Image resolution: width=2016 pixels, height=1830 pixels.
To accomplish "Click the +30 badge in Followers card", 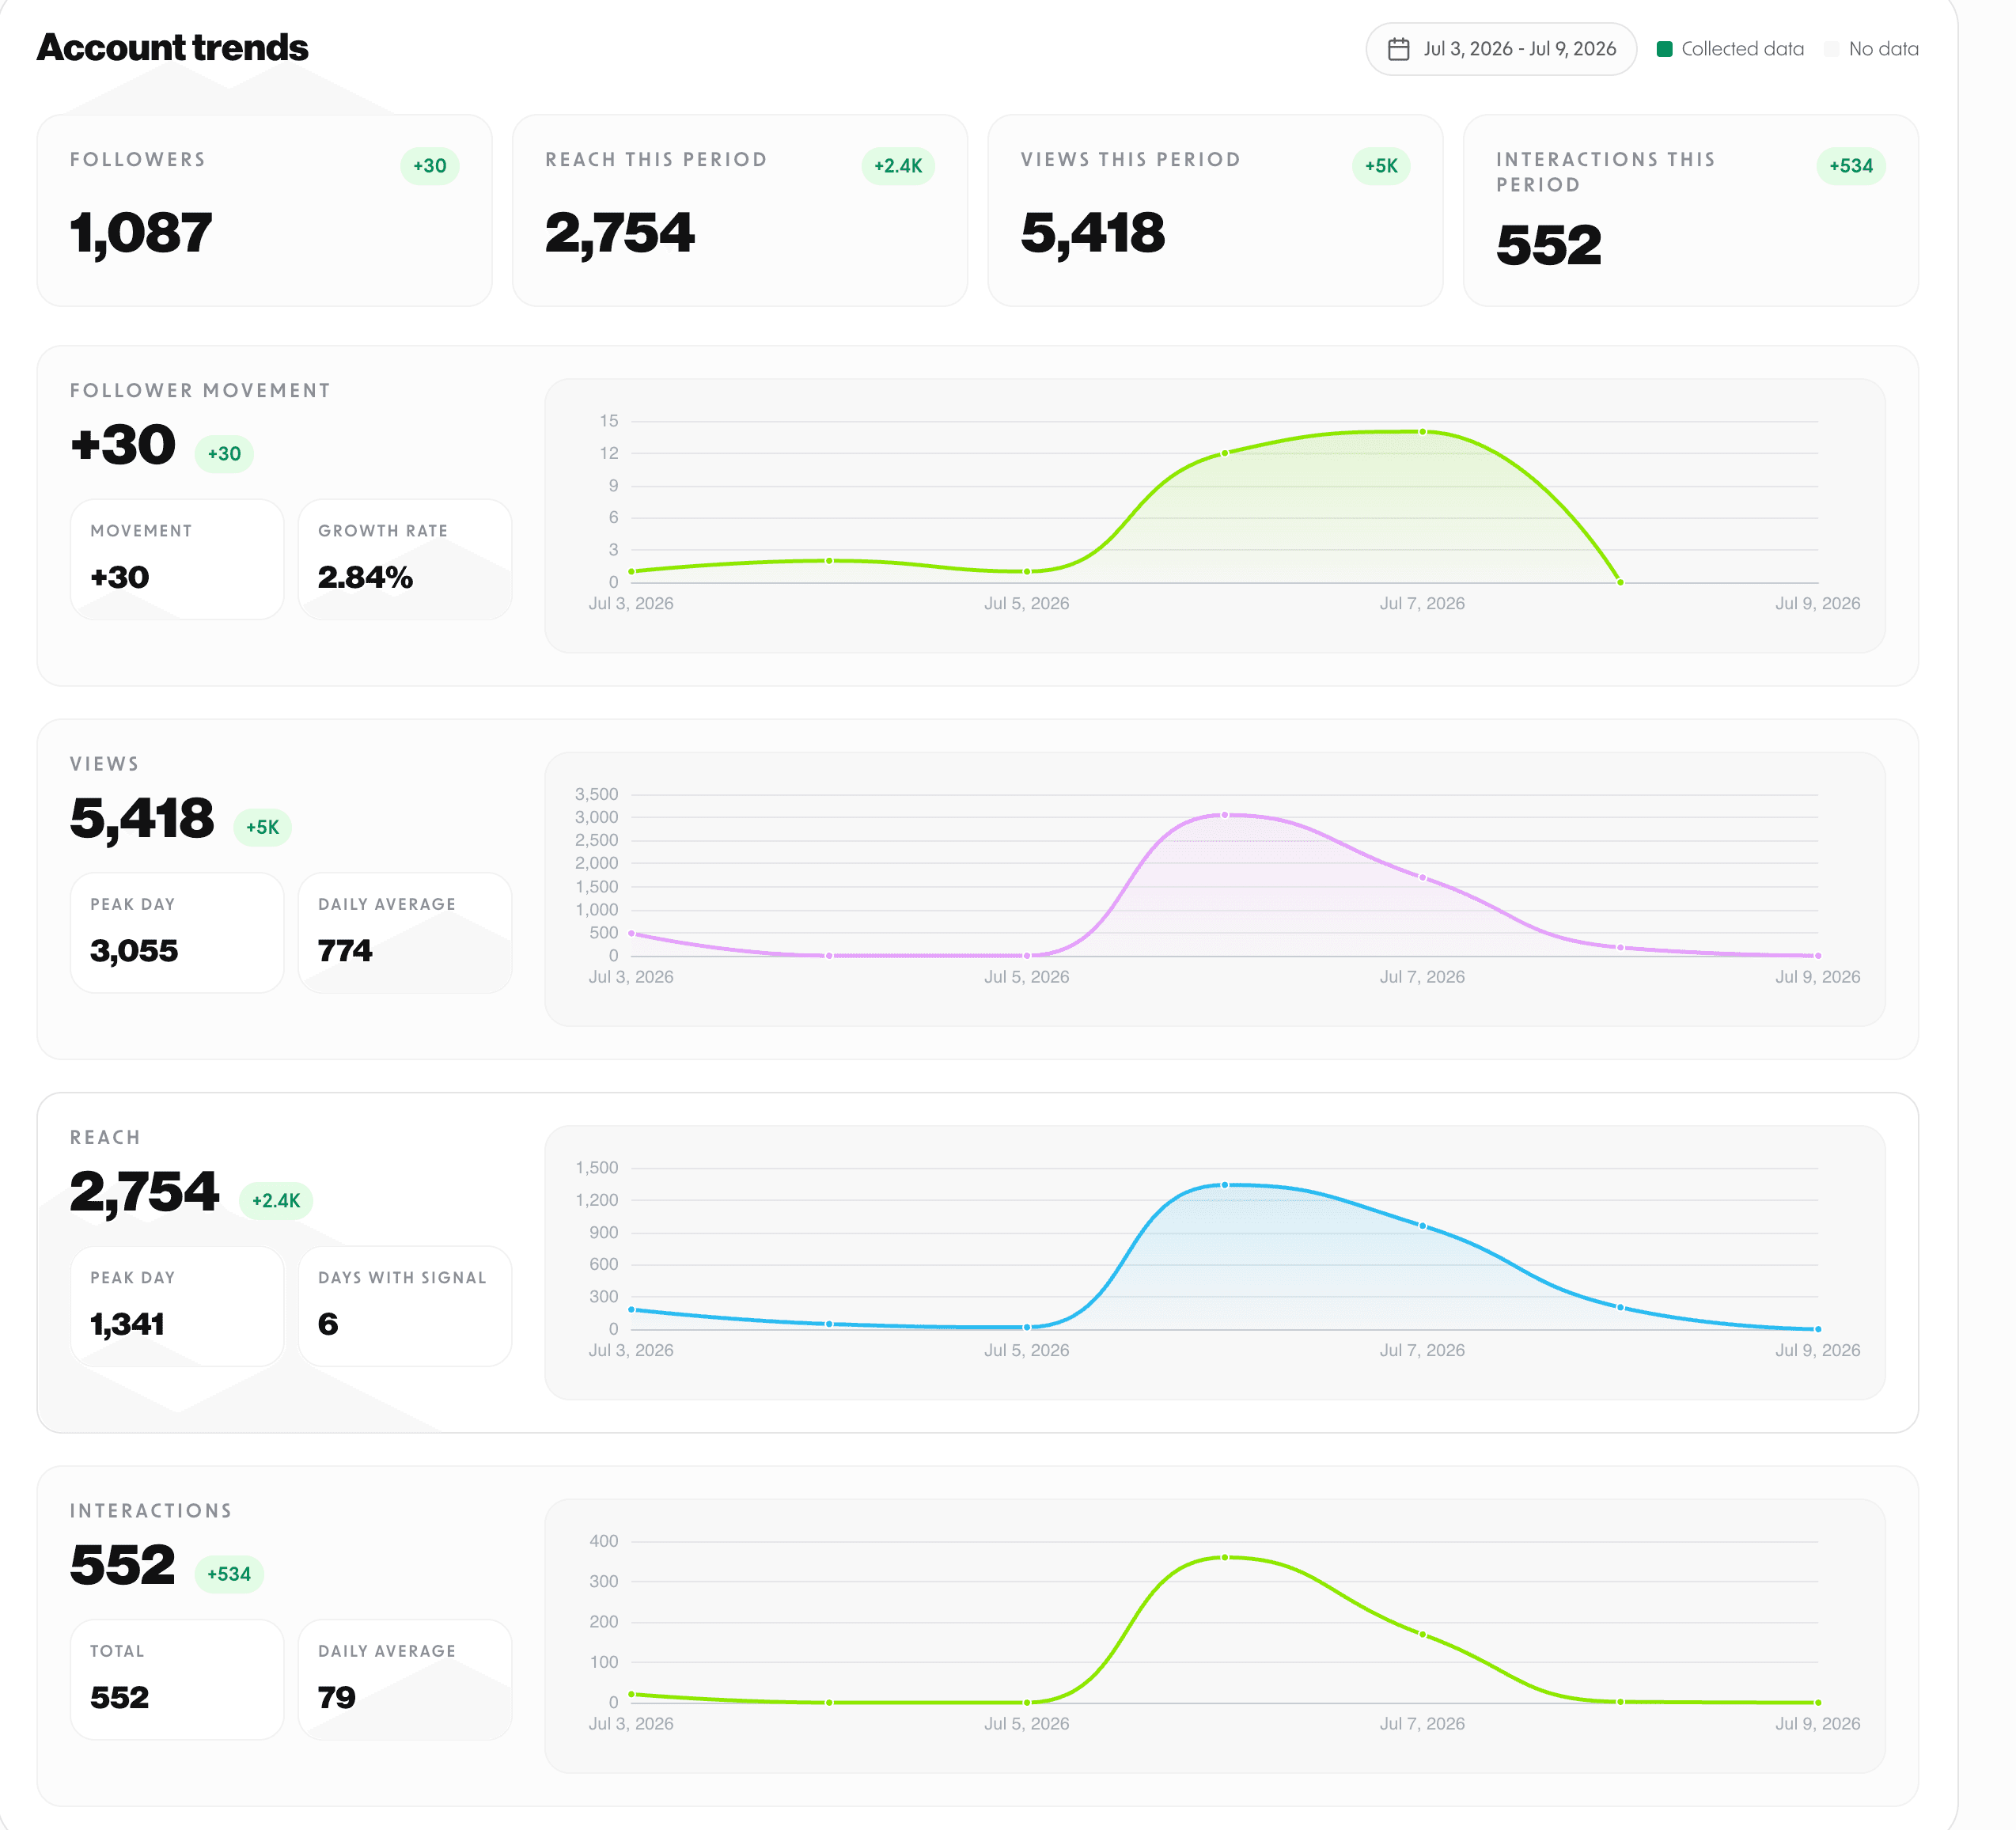I will coord(430,166).
